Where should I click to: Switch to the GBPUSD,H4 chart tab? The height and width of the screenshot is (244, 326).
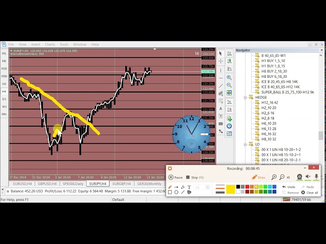tap(47, 184)
